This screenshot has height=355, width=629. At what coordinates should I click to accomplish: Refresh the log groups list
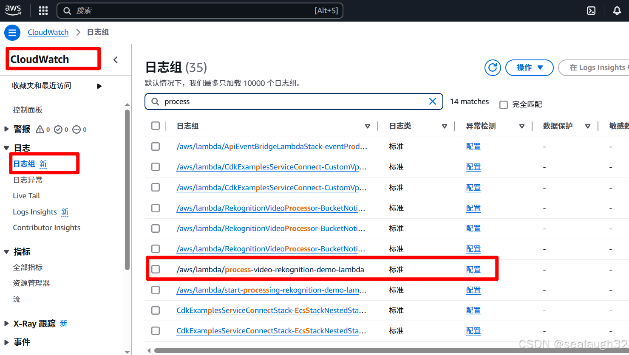pos(493,68)
